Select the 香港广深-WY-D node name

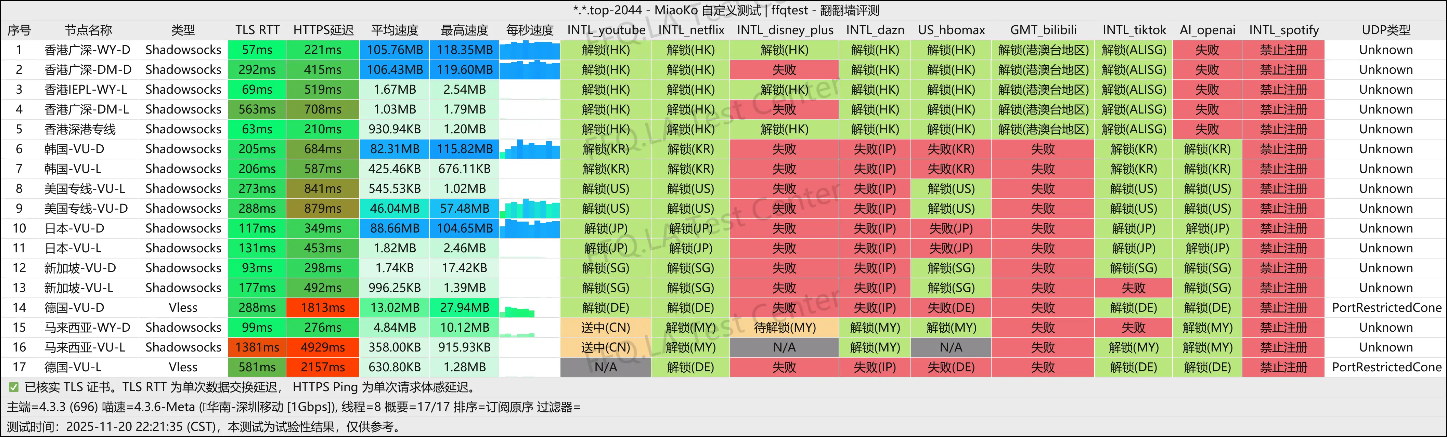pos(87,50)
